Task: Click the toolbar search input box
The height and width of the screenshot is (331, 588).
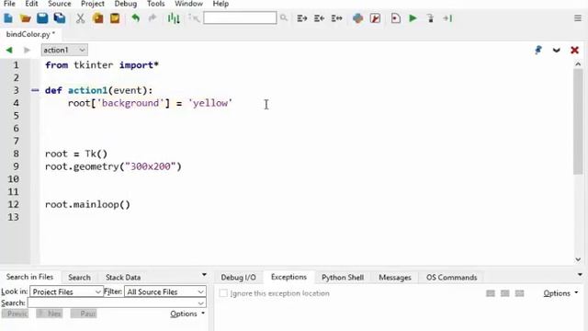Action: tap(240, 18)
